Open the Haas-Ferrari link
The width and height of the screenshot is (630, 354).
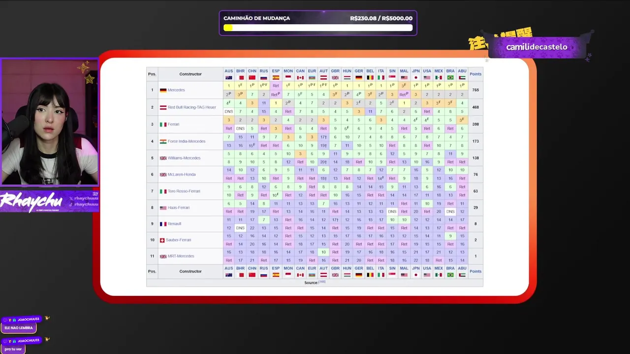coord(179,208)
